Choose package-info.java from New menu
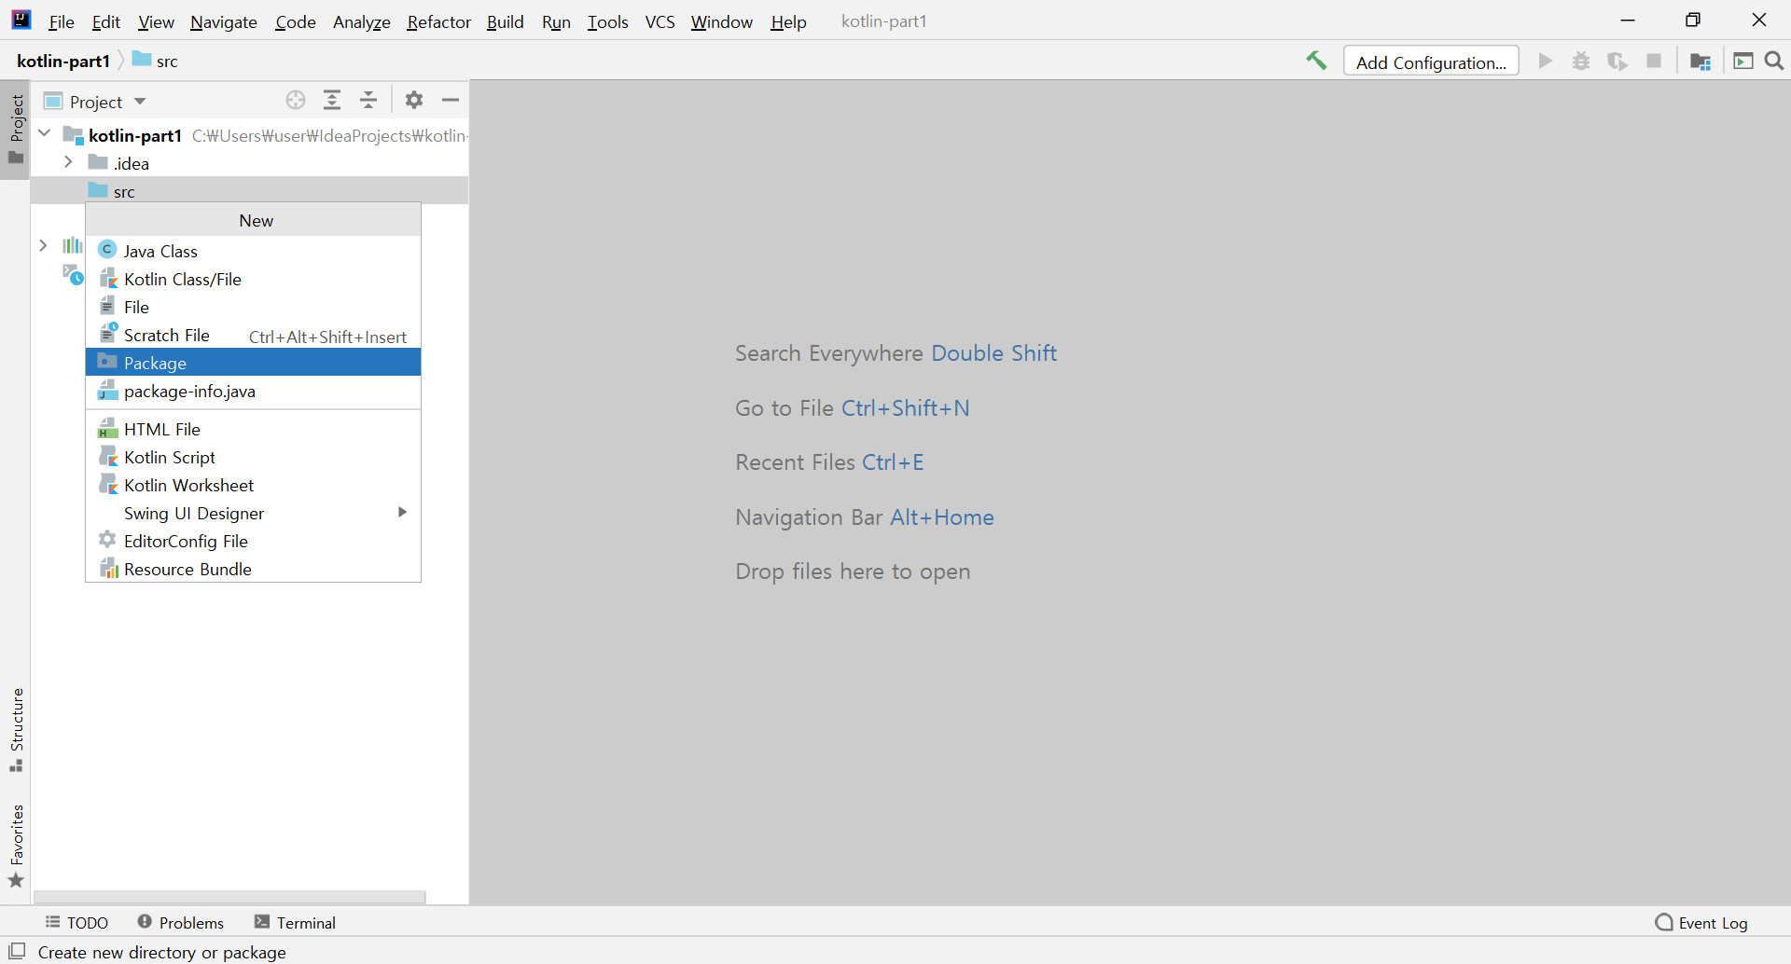Image resolution: width=1791 pixels, height=964 pixels. click(253, 391)
